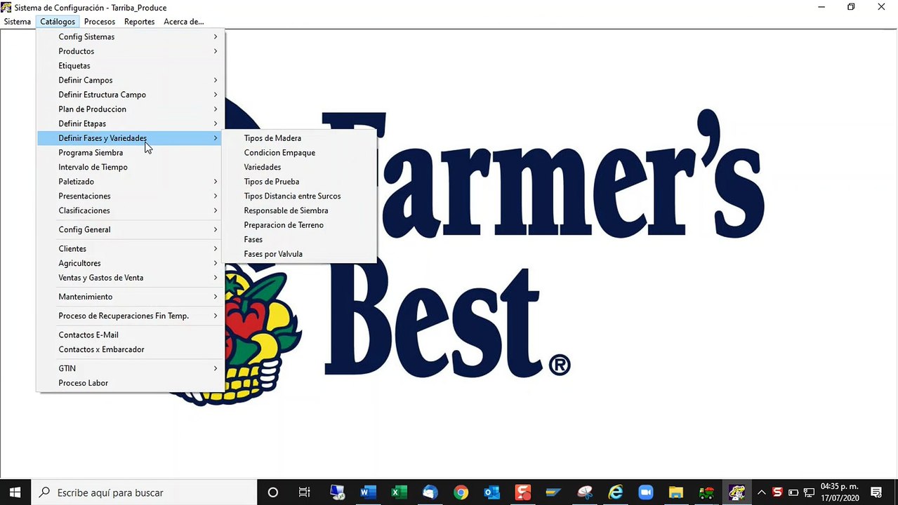898x505 pixels.
Task: Select Programa Siembra menu entry
Action: click(x=131, y=153)
